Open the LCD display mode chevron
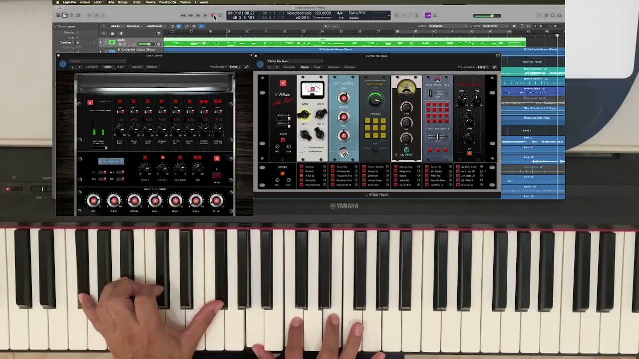The height and width of the screenshot is (359, 639). click(389, 15)
